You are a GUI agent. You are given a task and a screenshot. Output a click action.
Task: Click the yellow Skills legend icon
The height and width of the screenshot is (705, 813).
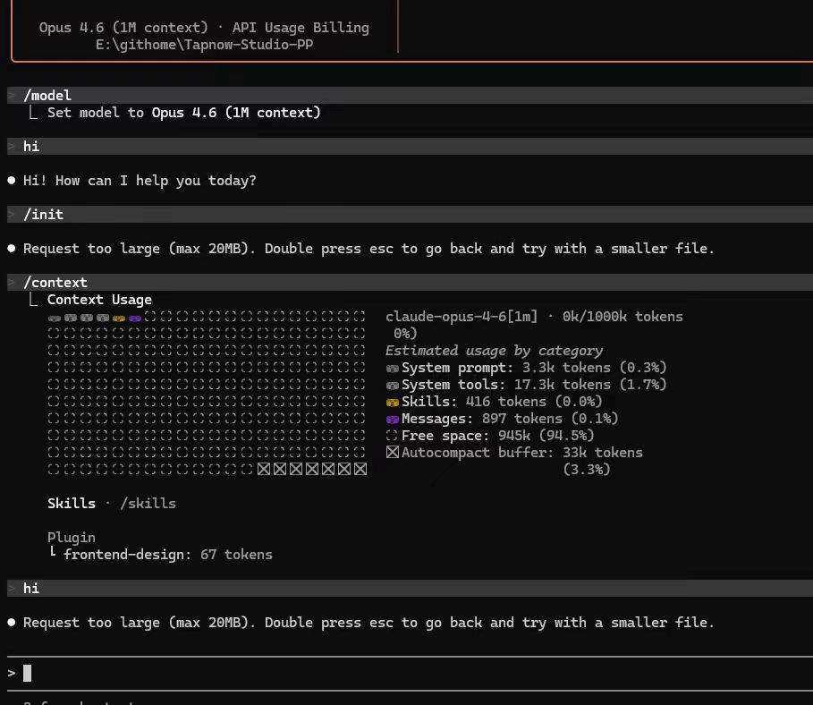pyautogui.click(x=393, y=402)
